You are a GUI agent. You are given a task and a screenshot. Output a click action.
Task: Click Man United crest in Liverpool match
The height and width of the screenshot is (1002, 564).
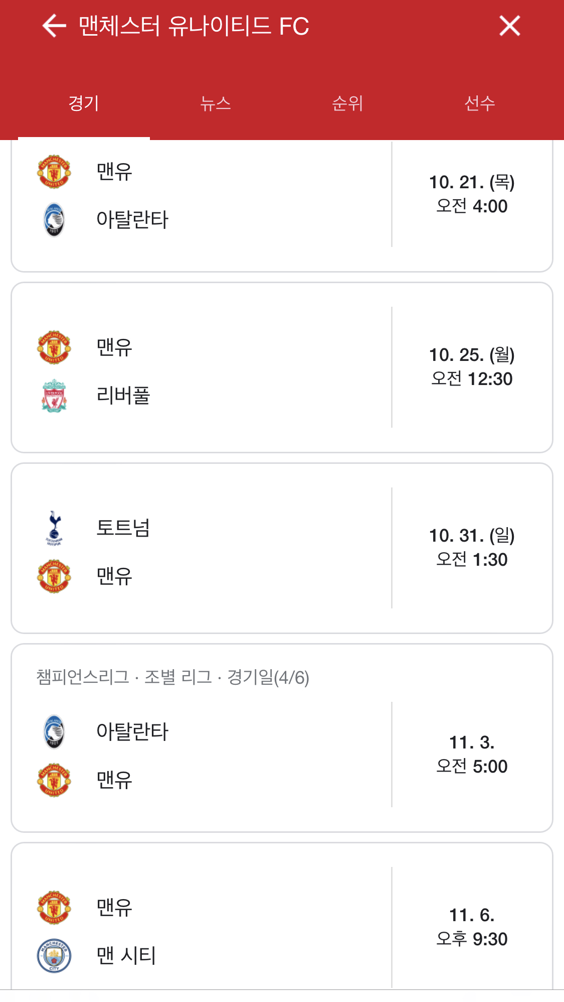tap(54, 347)
